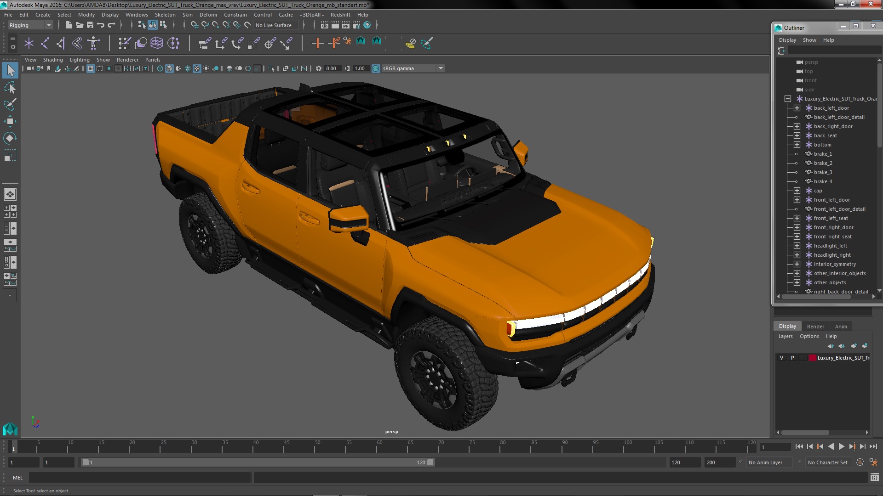The height and width of the screenshot is (496, 883).
Task: Select the Lasso tool in toolbox
Action: [10, 87]
